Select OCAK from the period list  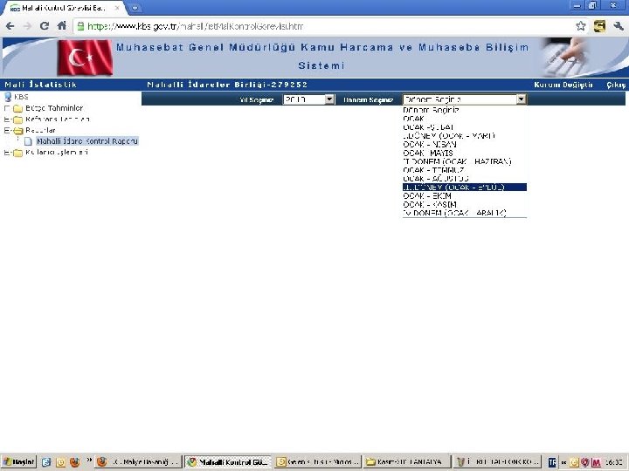pyautogui.click(x=464, y=119)
